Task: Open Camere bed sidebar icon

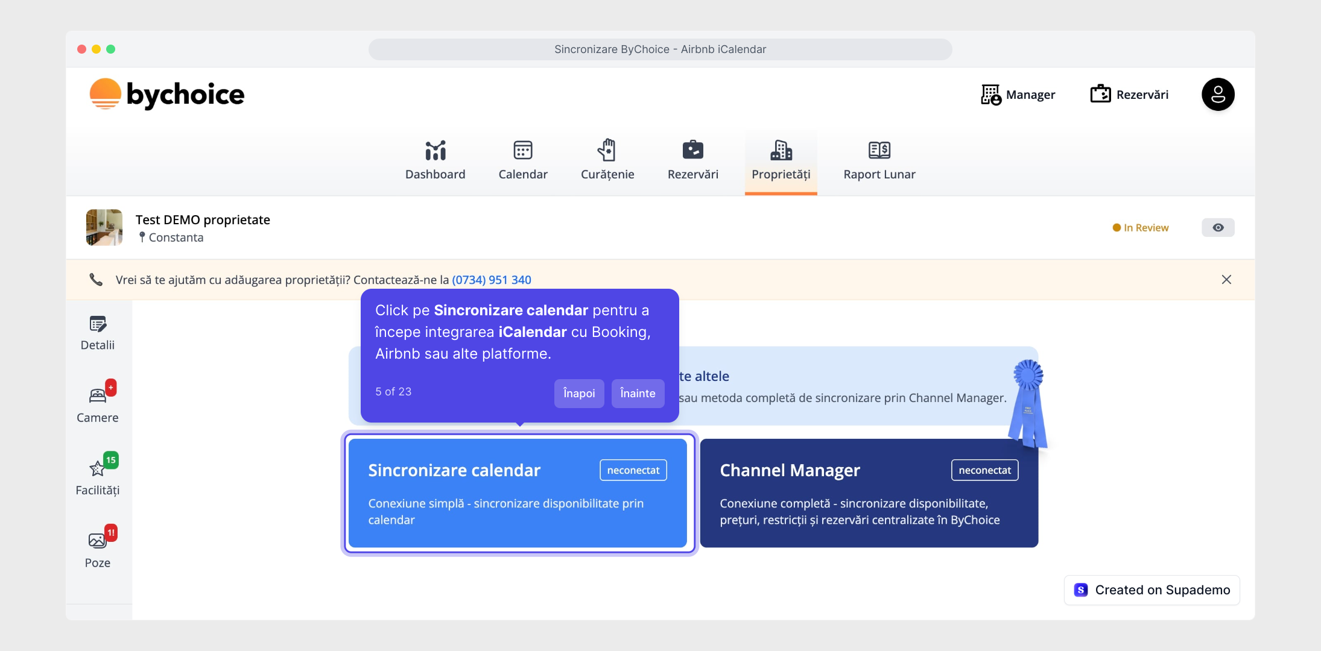Action: coord(98,396)
